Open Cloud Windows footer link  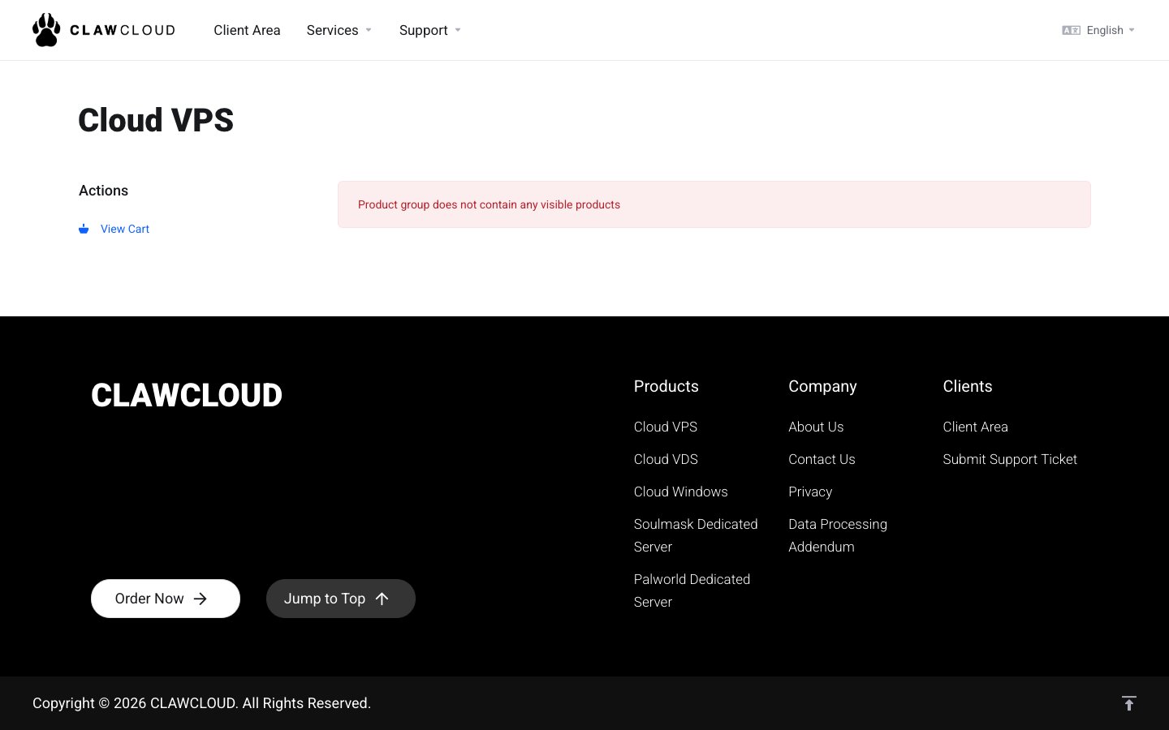(x=680, y=492)
